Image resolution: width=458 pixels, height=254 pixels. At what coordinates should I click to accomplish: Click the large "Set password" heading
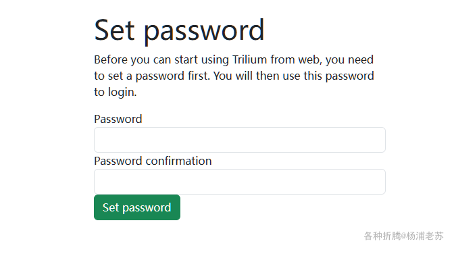pyautogui.click(x=179, y=30)
